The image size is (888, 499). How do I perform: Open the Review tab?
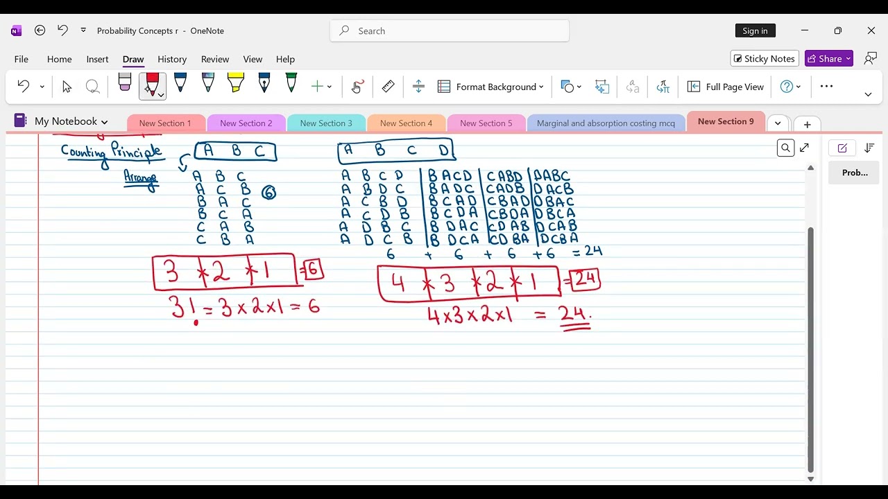point(215,59)
